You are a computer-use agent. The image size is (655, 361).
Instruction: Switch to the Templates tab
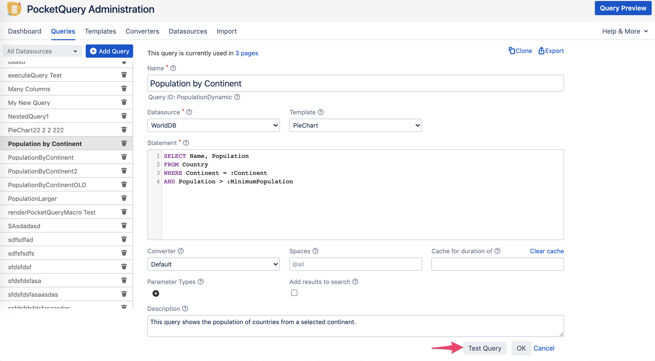click(100, 31)
